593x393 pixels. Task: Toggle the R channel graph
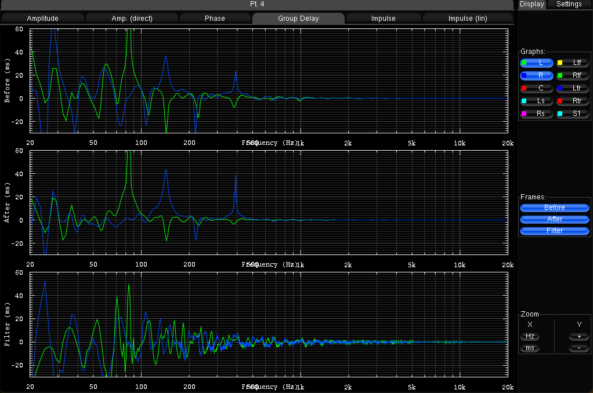click(x=537, y=75)
